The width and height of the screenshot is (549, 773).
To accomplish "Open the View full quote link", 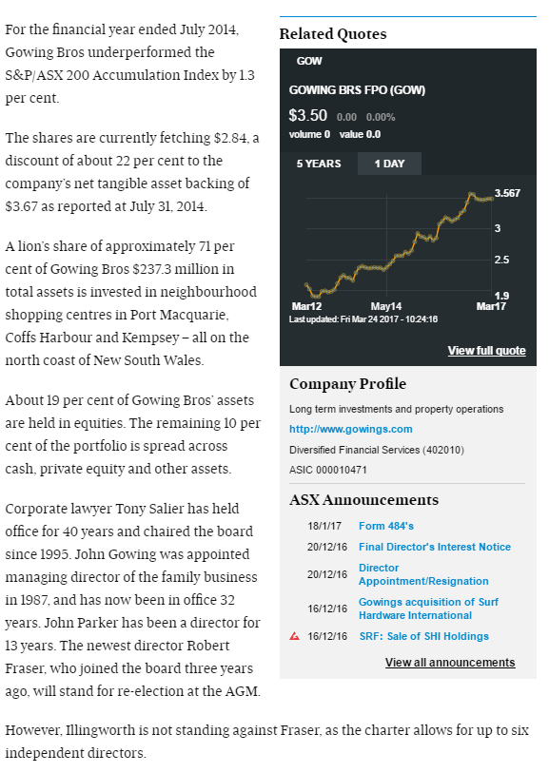I will click(486, 351).
